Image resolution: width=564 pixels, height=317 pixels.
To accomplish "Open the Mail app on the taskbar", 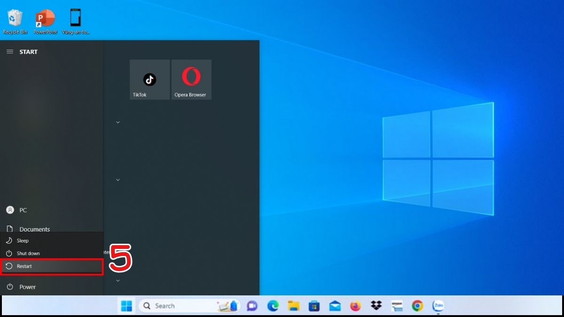I will coord(335,306).
